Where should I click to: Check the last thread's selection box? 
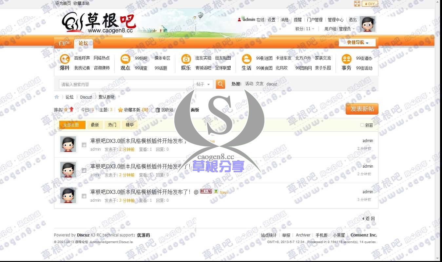(x=84, y=196)
